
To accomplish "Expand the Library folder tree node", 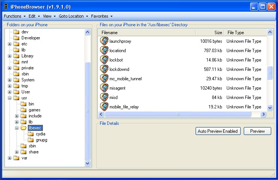I will tap(9, 56).
